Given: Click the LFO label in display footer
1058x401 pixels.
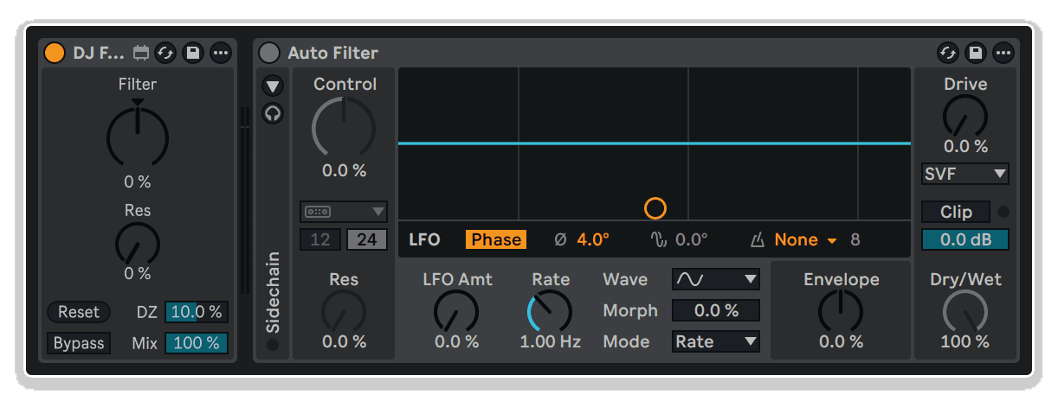Looking at the screenshot, I should coord(424,239).
